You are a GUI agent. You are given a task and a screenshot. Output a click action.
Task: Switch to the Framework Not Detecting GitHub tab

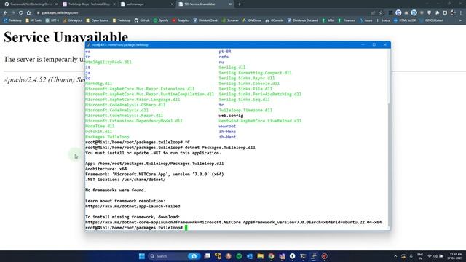tap(30, 4)
